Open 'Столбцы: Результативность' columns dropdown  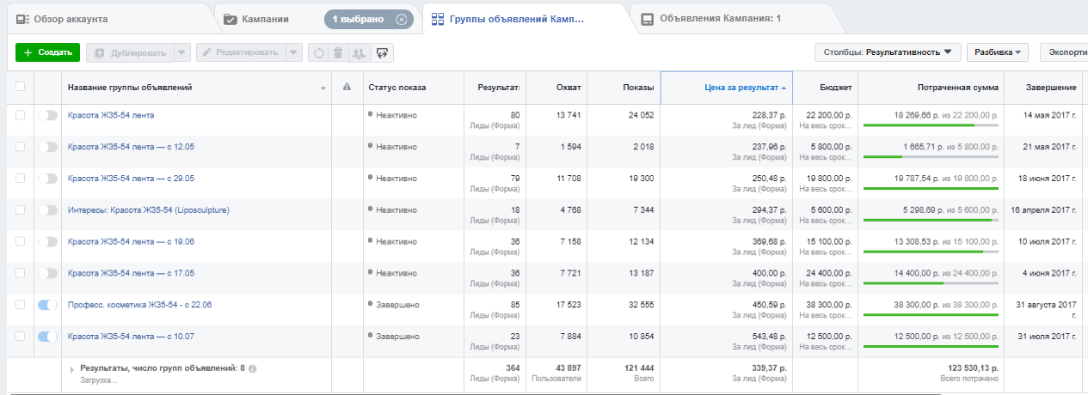(888, 52)
